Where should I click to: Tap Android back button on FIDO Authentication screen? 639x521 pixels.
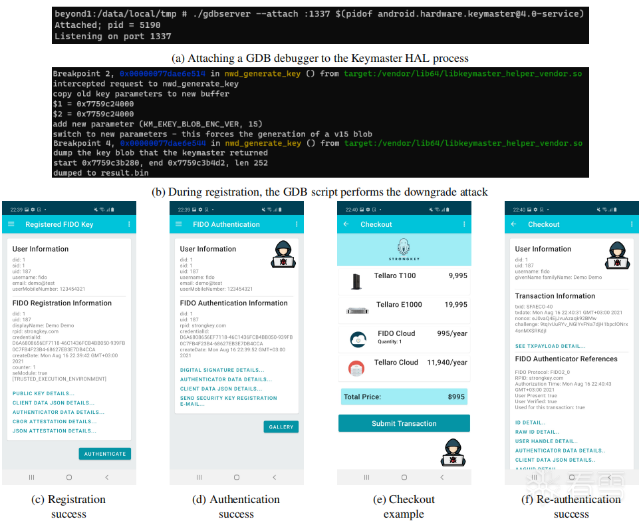click(274, 477)
